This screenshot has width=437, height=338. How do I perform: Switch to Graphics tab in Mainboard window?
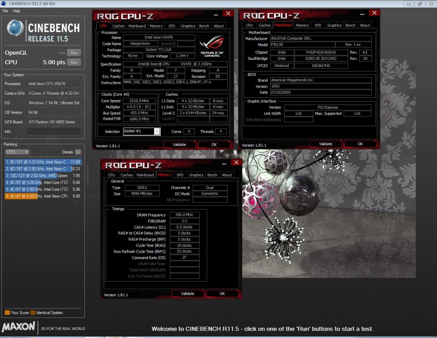[x=334, y=25]
